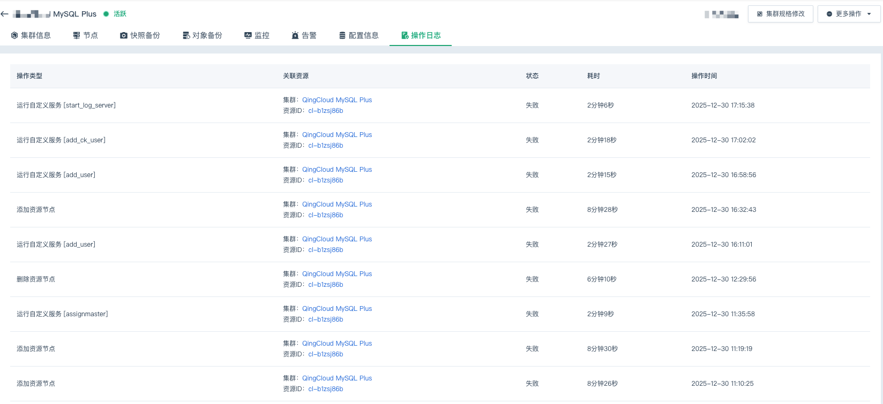This screenshot has width=883, height=404.
Task: Open QingCloud MySQL Plus link in start_log_server row
Action: click(337, 100)
